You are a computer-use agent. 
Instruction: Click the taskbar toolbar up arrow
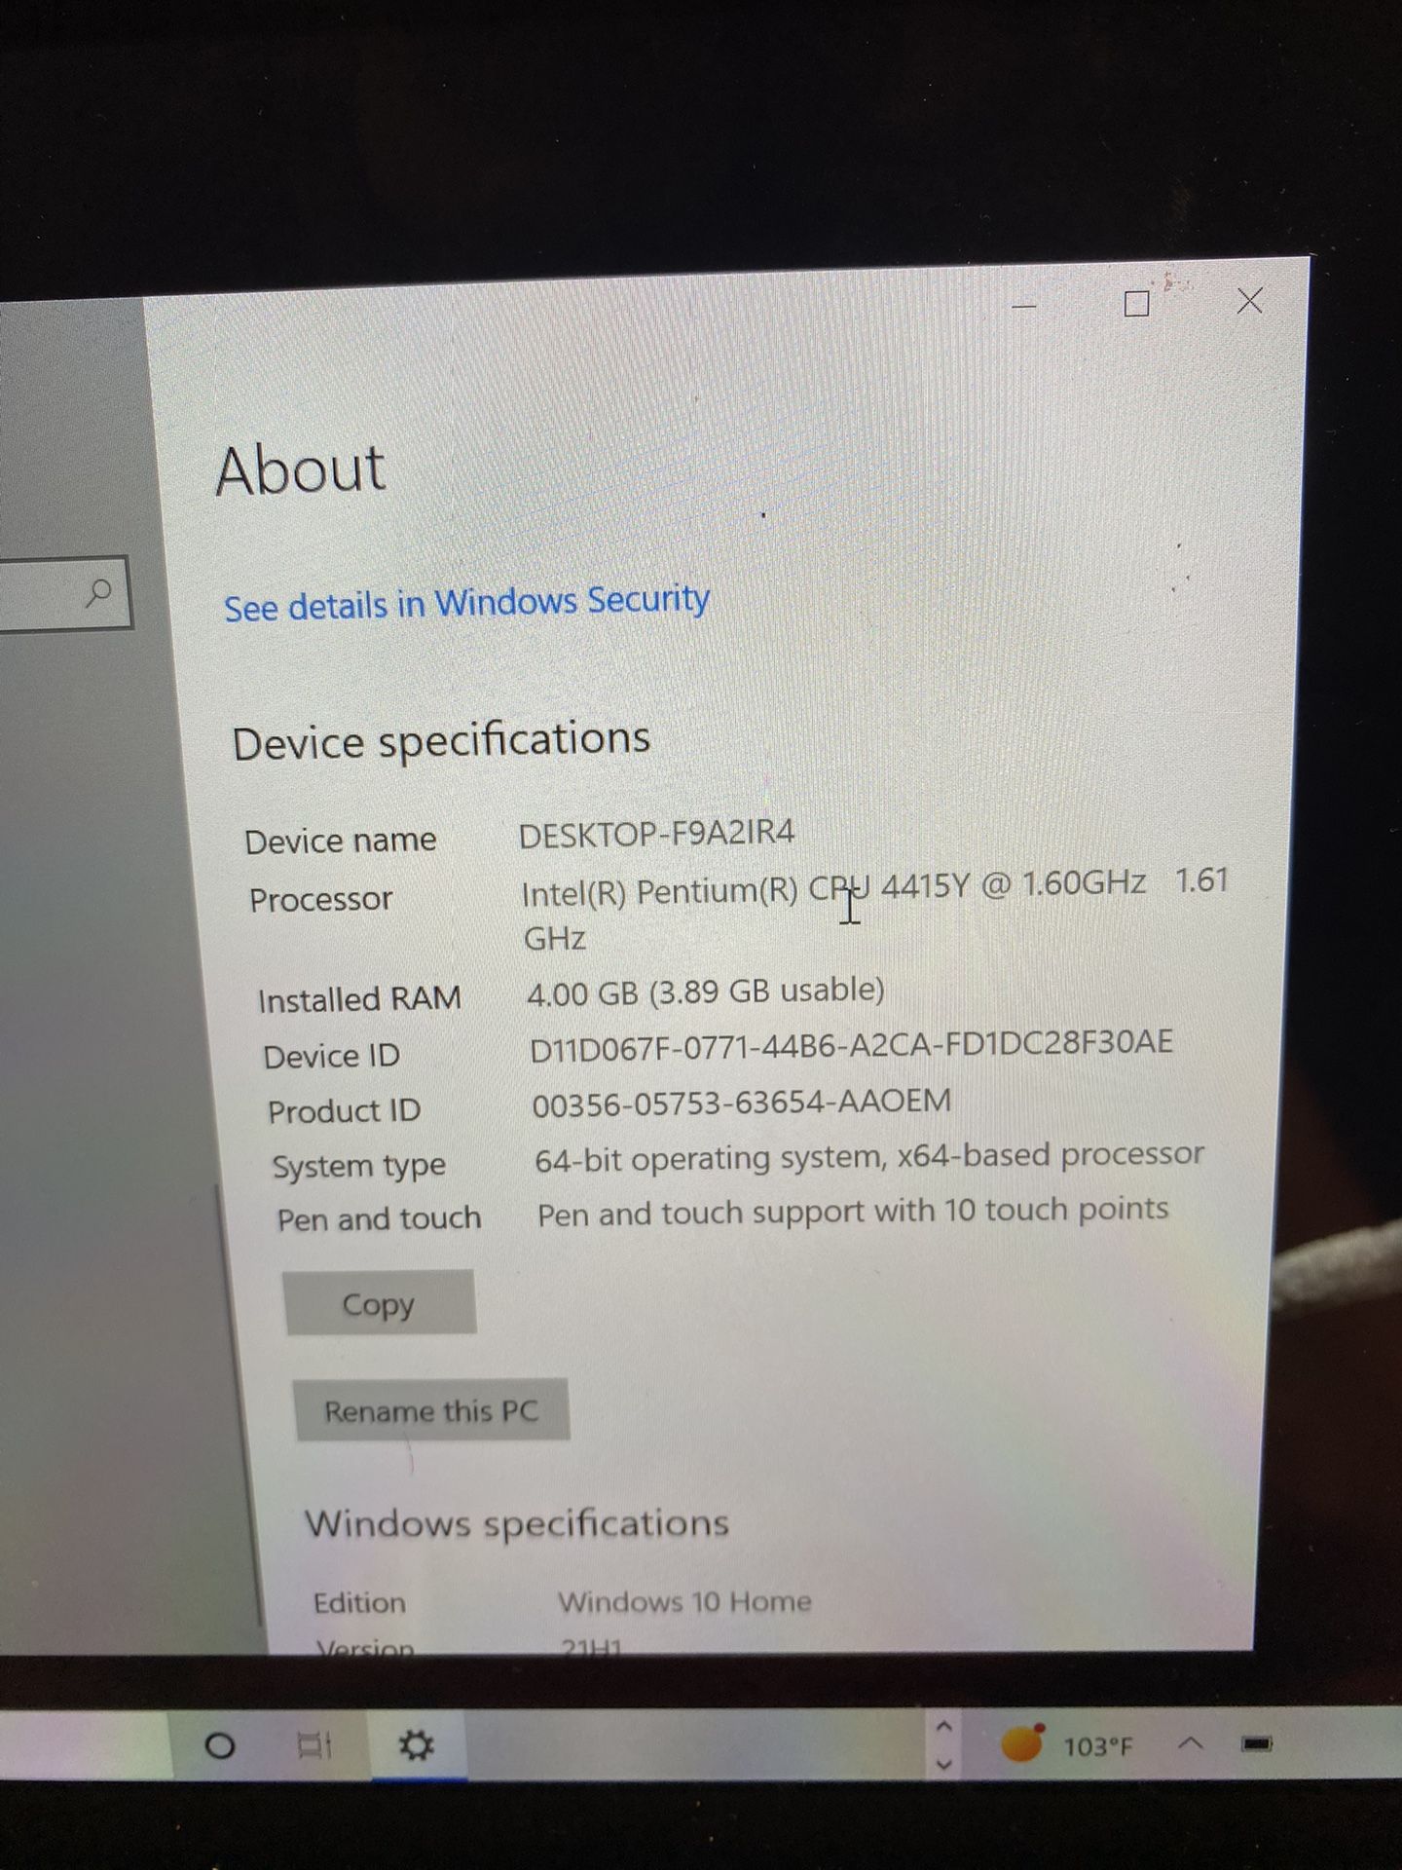tap(942, 1726)
